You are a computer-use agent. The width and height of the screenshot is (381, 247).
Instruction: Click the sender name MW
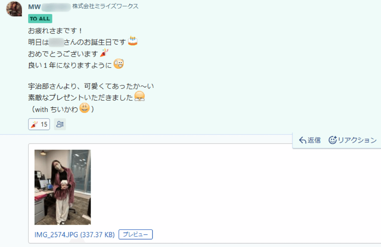pyautogui.click(x=34, y=7)
